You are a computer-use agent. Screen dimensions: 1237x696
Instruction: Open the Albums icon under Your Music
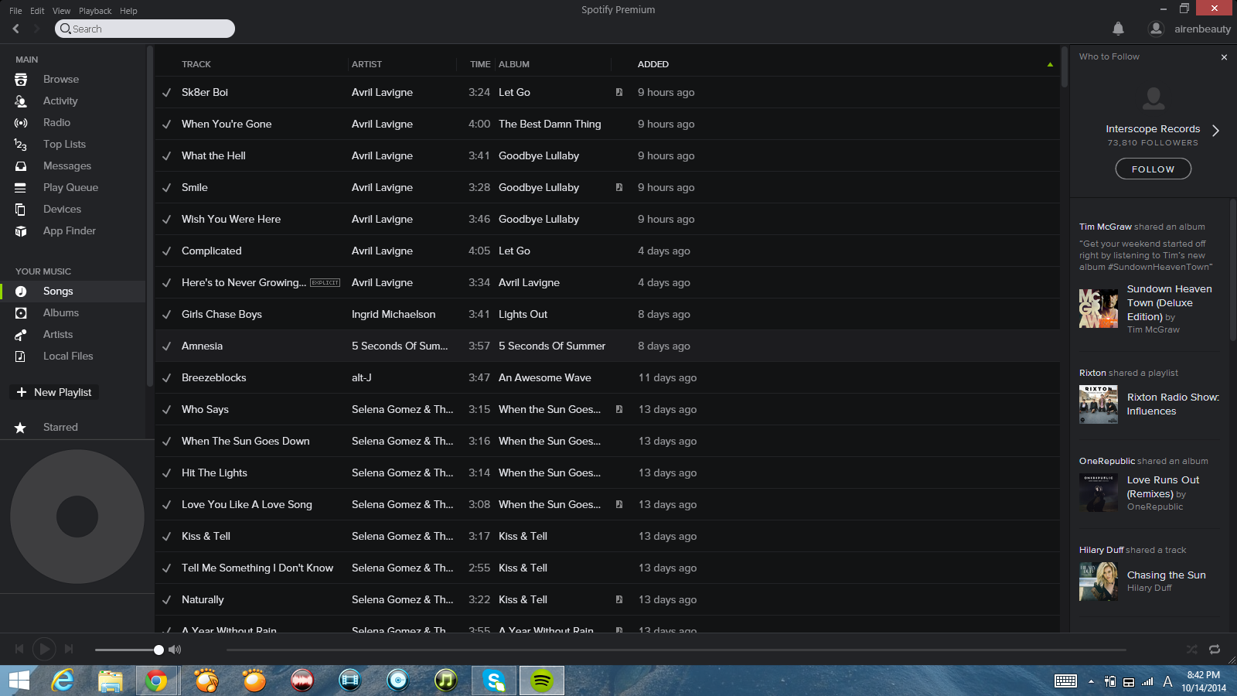tap(21, 313)
